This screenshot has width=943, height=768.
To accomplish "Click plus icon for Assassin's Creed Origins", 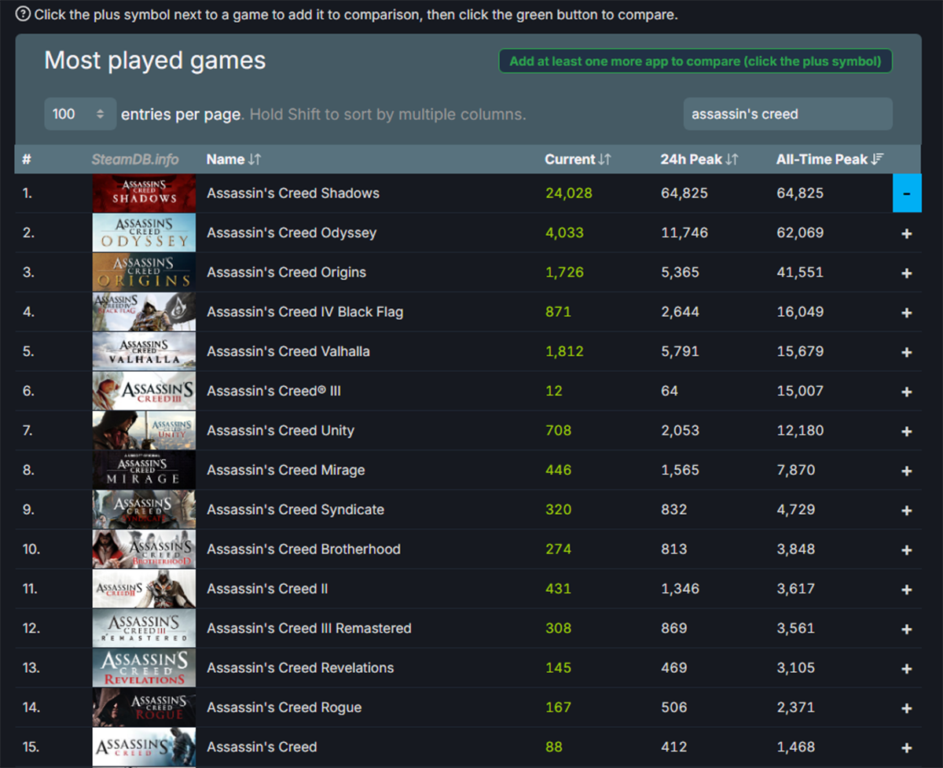I will click(906, 273).
